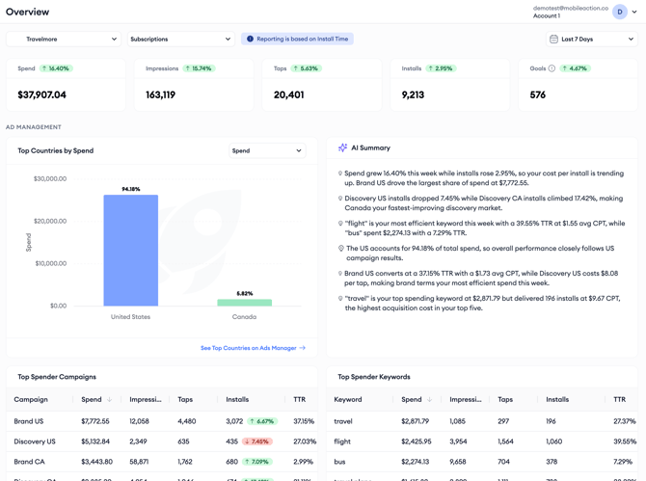Screen dimensions: 646x481
Task: Open the Subscriptions goal dropdown
Action: pyautogui.click(x=181, y=40)
